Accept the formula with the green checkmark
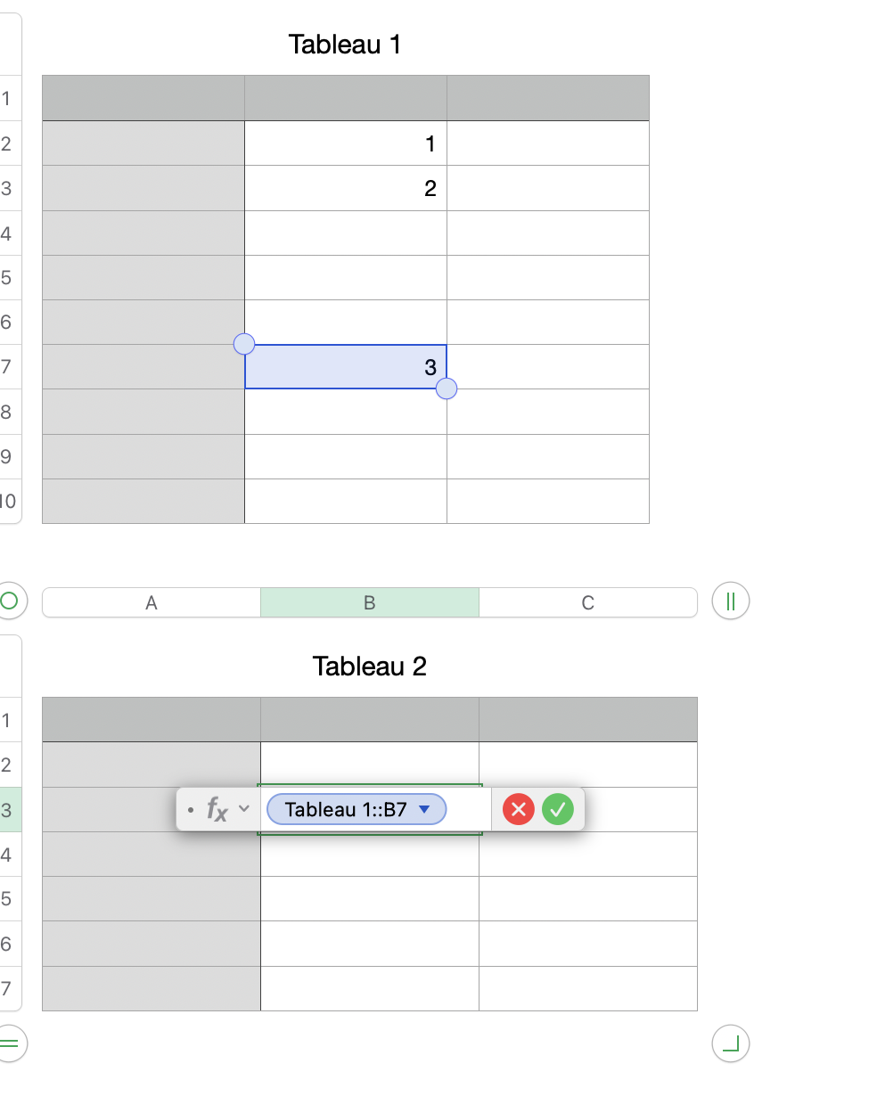 coord(558,809)
